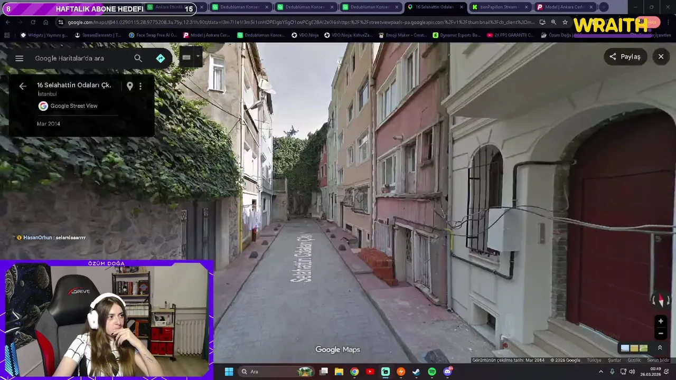
Task: Click the search magnifier in Maps search box
Action: coord(138,58)
